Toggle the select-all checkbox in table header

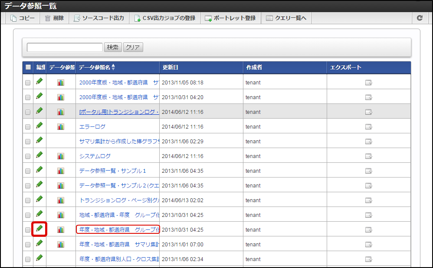pos(28,68)
